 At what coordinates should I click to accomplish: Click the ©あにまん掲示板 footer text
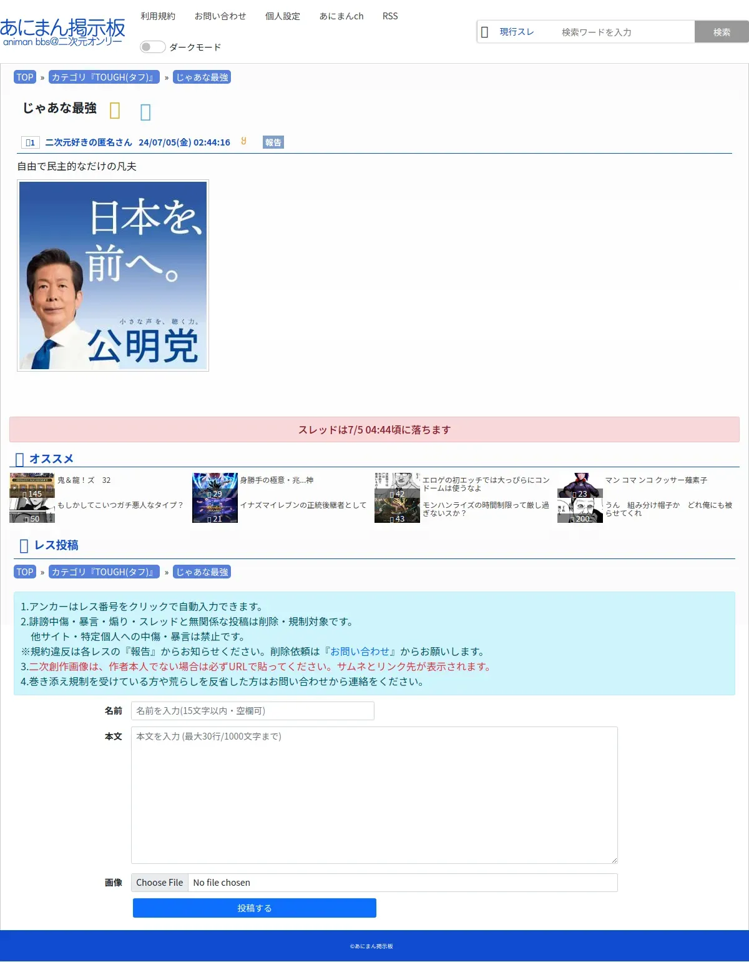point(371,946)
